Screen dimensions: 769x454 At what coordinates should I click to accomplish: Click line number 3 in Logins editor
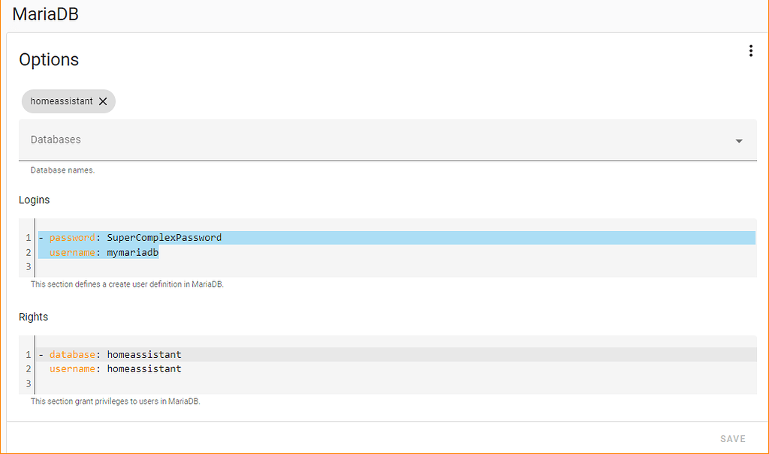[x=28, y=266]
